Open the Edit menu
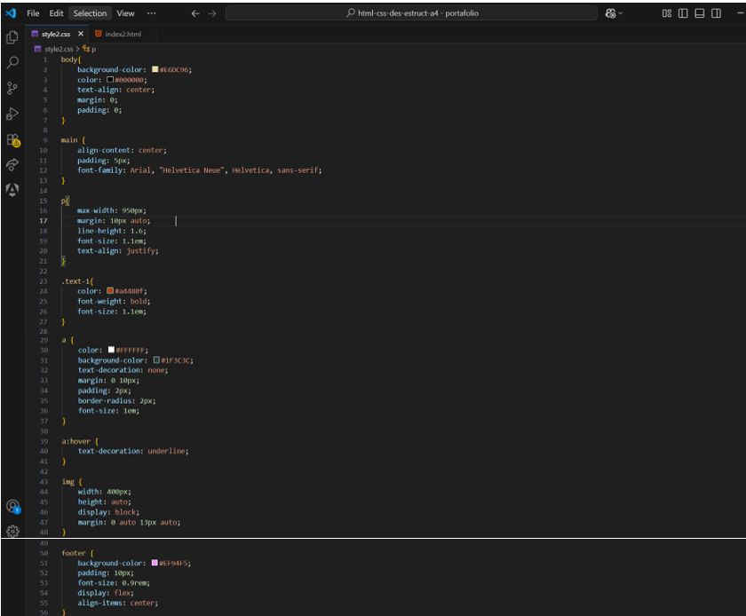Viewport: 746px width, 616px height. tap(56, 13)
